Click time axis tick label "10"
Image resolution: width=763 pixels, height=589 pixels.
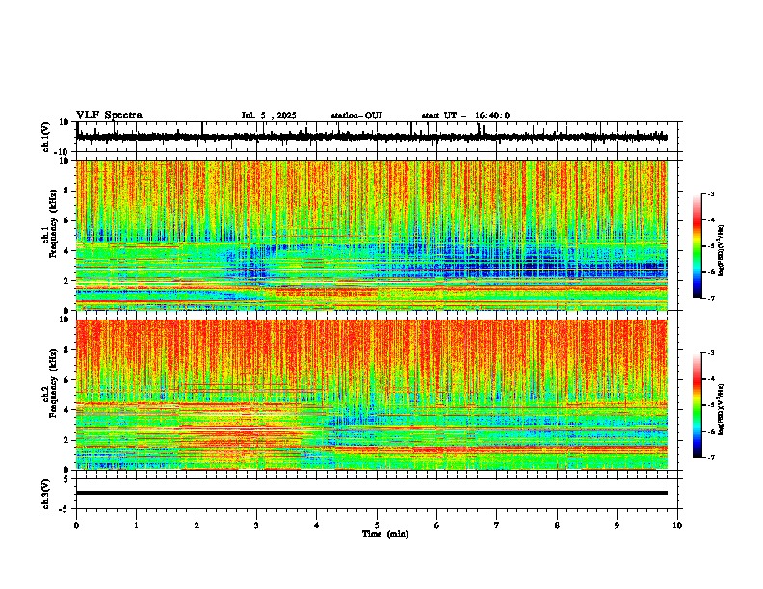pyautogui.click(x=677, y=525)
